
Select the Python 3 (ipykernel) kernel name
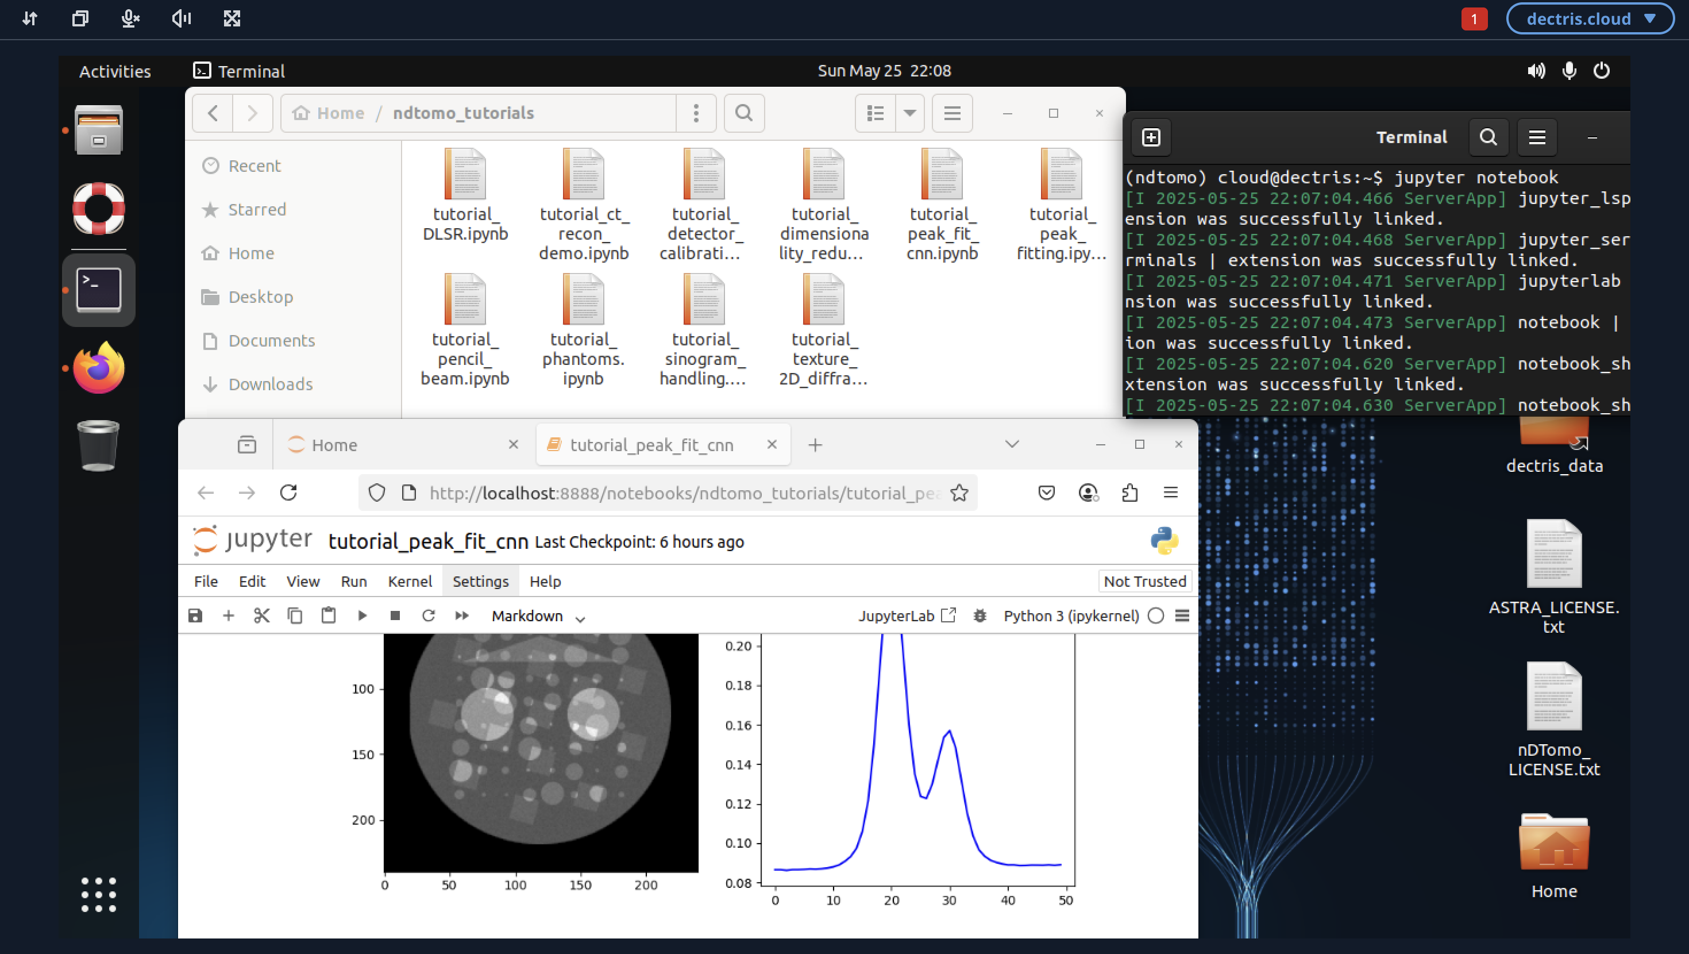pyautogui.click(x=1071, y=616)
